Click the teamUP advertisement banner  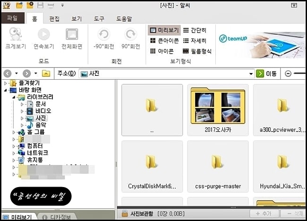262,45
